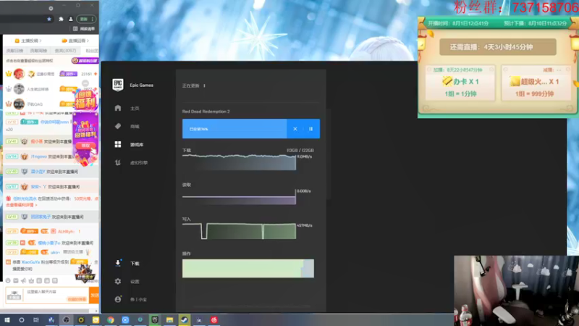Open the 主播投稿 link
Viewport: 579px width, 326px height.
pos(28,41)
